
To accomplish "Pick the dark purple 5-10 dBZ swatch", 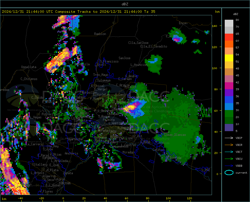I will (x=229, y=128).
